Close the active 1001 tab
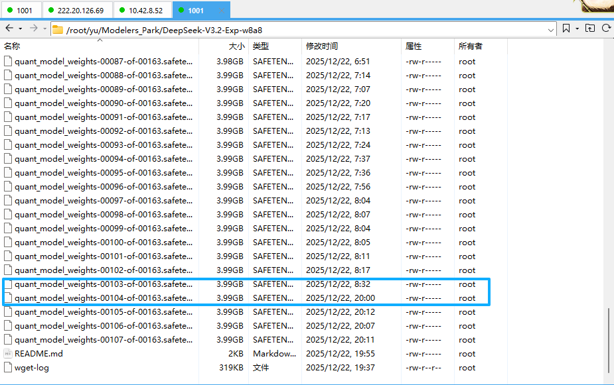 coord(222,11)
